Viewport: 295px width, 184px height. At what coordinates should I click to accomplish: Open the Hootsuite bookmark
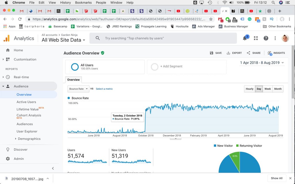[179, 26]
